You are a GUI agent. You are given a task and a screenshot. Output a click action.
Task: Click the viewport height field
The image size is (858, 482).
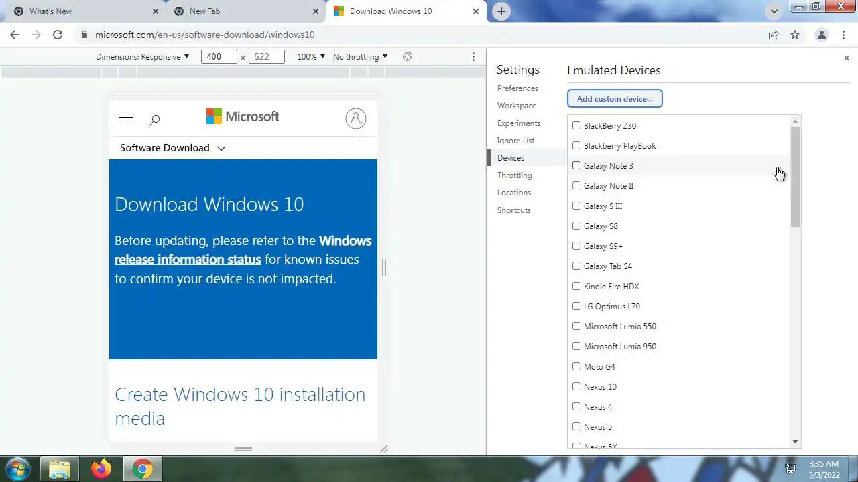click(266, 57)
